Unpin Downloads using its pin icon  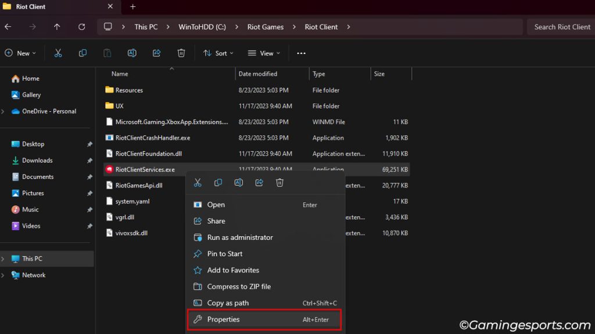pos(89,161)
